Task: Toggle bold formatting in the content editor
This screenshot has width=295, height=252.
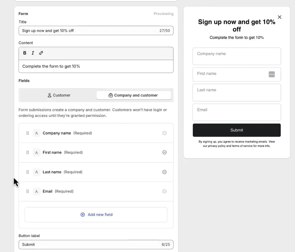Action: pyautogui.click(x=25, y=53)
